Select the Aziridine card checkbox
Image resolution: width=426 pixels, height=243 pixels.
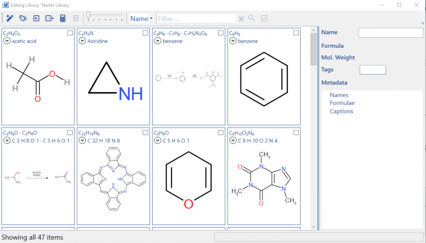[x=145, y=33]
